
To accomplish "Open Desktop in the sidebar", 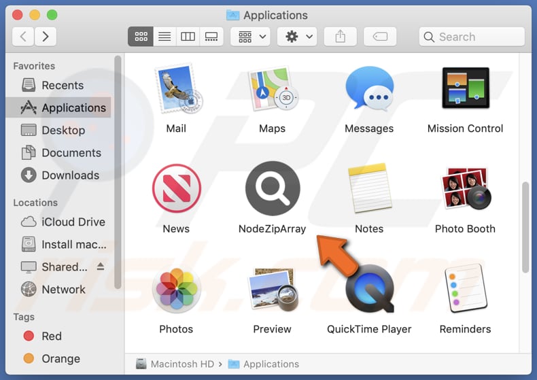I will pos(58,130).
